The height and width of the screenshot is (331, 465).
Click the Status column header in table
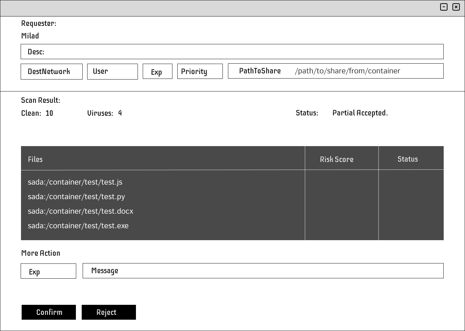[408, 159]
